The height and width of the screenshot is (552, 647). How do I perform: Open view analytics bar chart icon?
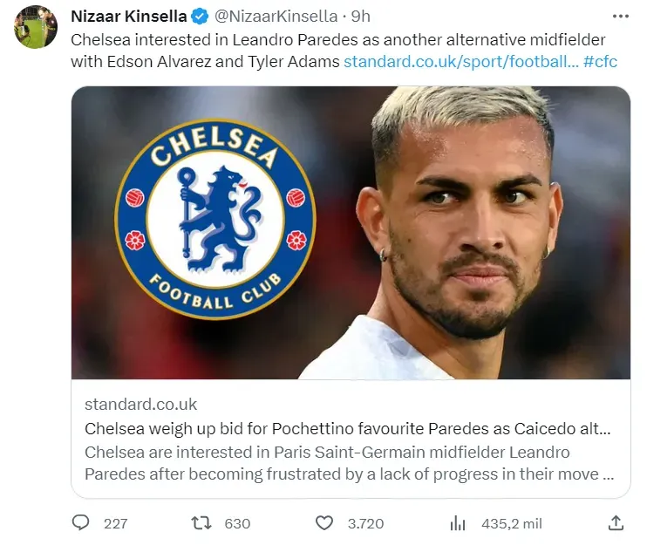pos(457,523)
